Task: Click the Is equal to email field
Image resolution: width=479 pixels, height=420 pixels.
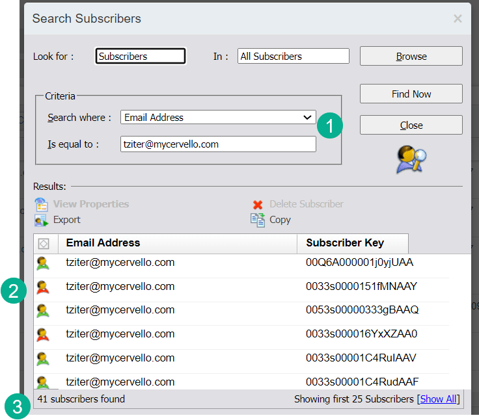Action: pos(218,144)
